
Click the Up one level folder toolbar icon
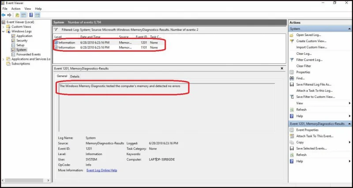(17, 15)
